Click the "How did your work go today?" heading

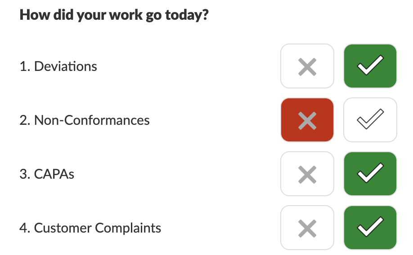tap(114, 15)
